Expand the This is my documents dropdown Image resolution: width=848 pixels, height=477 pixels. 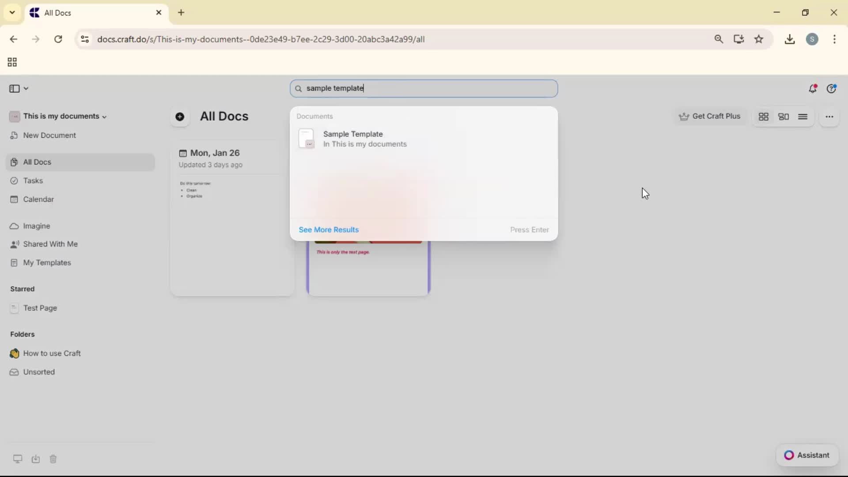pyautogui.click(x=104, y=117)
